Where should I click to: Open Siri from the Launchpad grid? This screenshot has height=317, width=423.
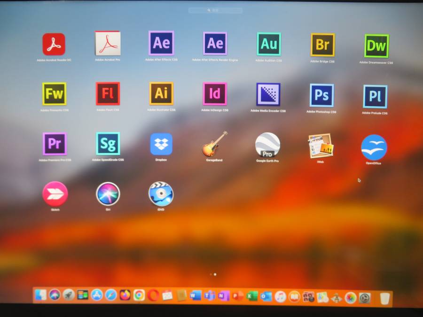pyautogui.click(x=108, y=194)
